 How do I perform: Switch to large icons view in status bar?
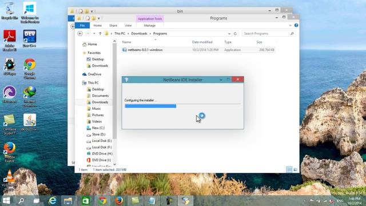click(x=295, y=170)
